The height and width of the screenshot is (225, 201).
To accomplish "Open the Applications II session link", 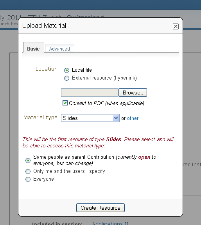I will tap(110, 223).
